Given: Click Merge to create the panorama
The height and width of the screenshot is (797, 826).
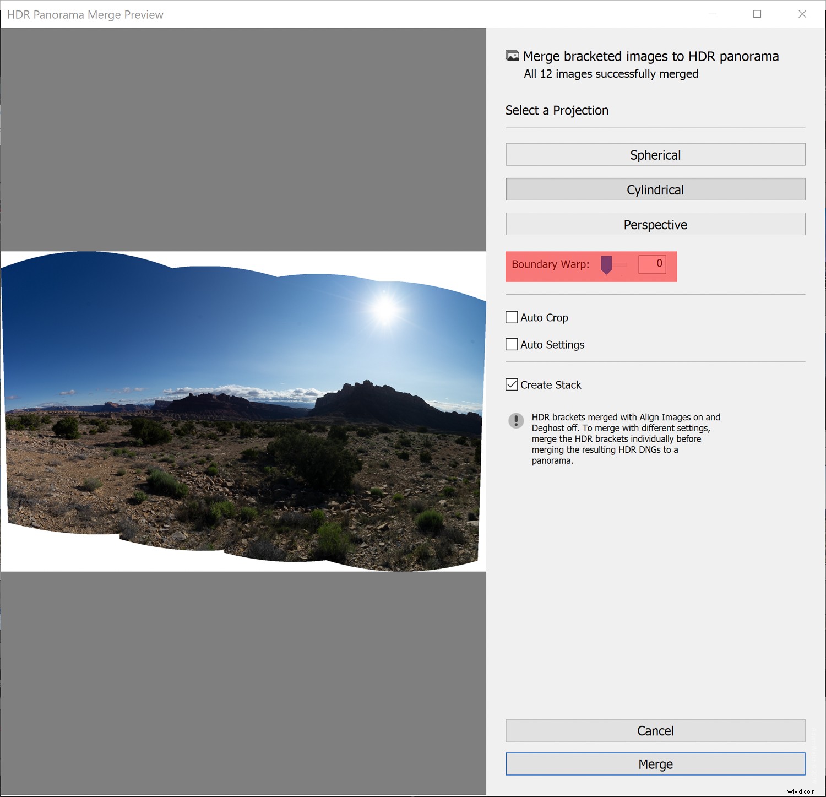Looking at the screenshot, I should [655, 764].
